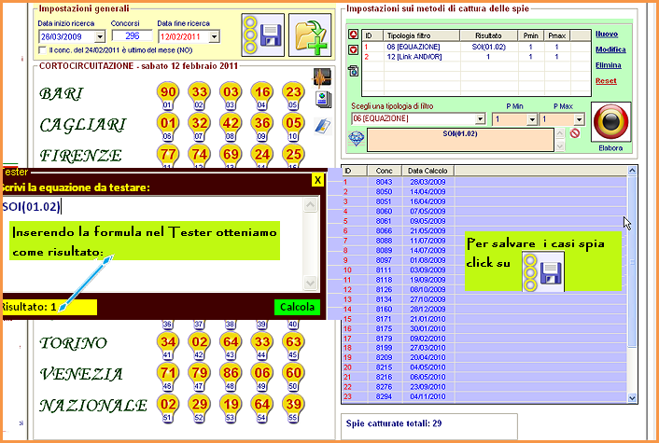The image size is (659, 443).
Task: Select filter row 06 [EQUAZIONE]
Action: click(476, 47)
